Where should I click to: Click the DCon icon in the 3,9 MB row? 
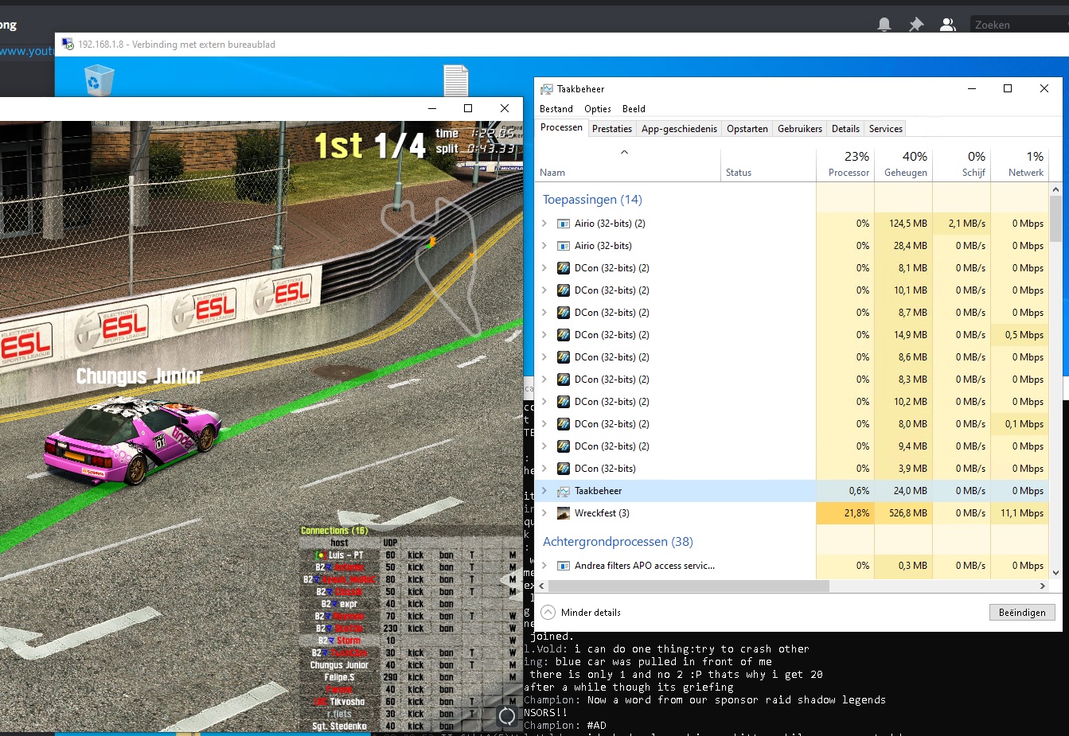(x=564, y=469)
